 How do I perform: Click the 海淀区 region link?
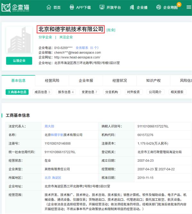click(57, 178)
